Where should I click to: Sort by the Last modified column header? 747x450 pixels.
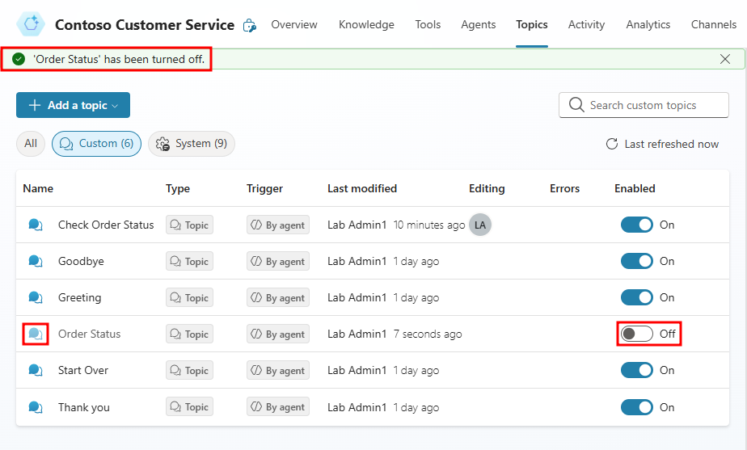pos(362,188)
